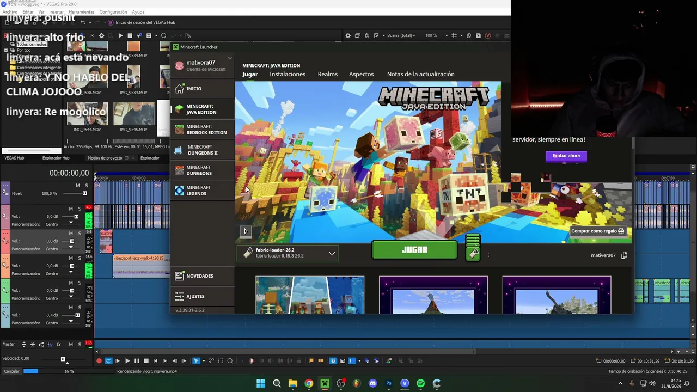Viewport: 697px width, 392px height.
Task: Open video preview fx in VEGAS
Action: coord(367,35)
